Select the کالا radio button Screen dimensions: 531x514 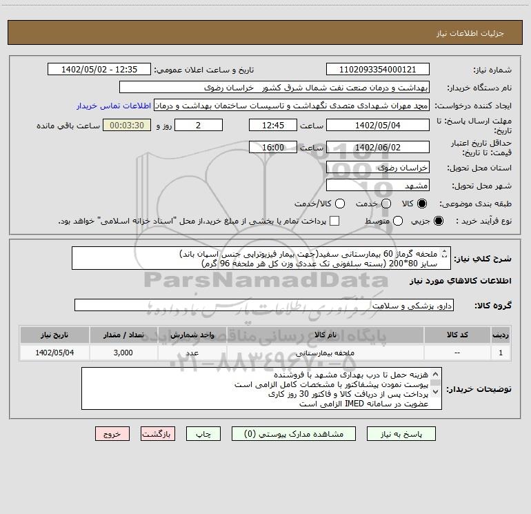[422, 204]
